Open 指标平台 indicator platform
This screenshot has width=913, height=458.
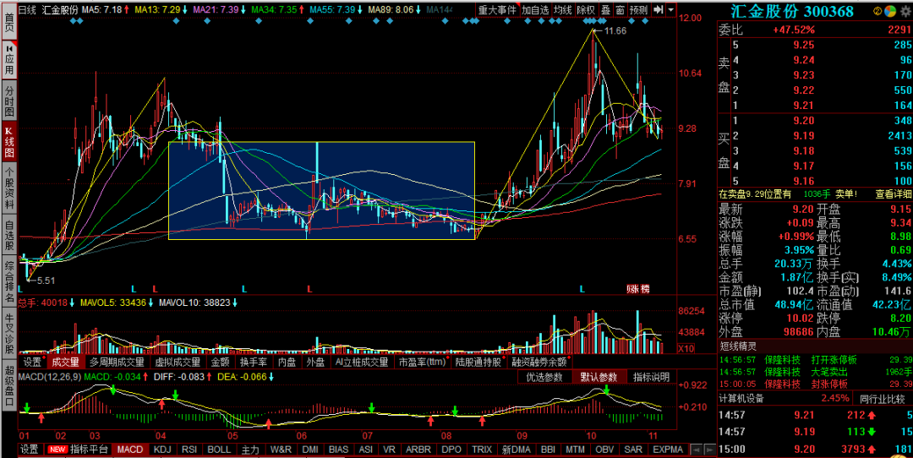[x=89, y=450]
